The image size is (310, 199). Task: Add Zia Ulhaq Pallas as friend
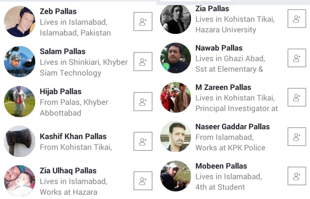coord(143,181)
